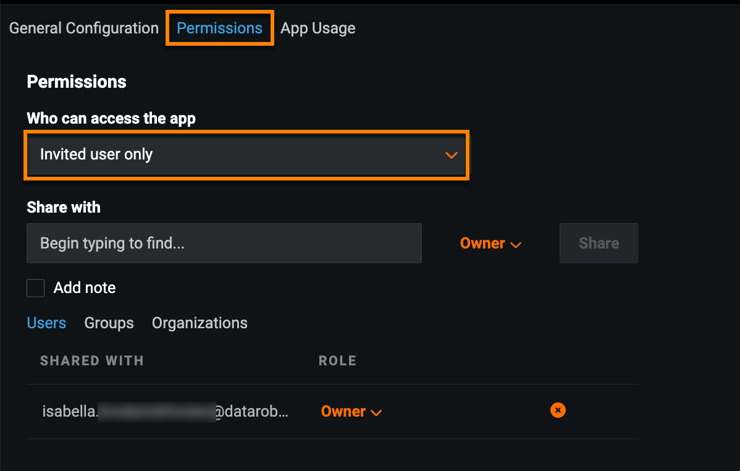Switch to the Groups list
740x471 pixels.
[x=109, y=323]
